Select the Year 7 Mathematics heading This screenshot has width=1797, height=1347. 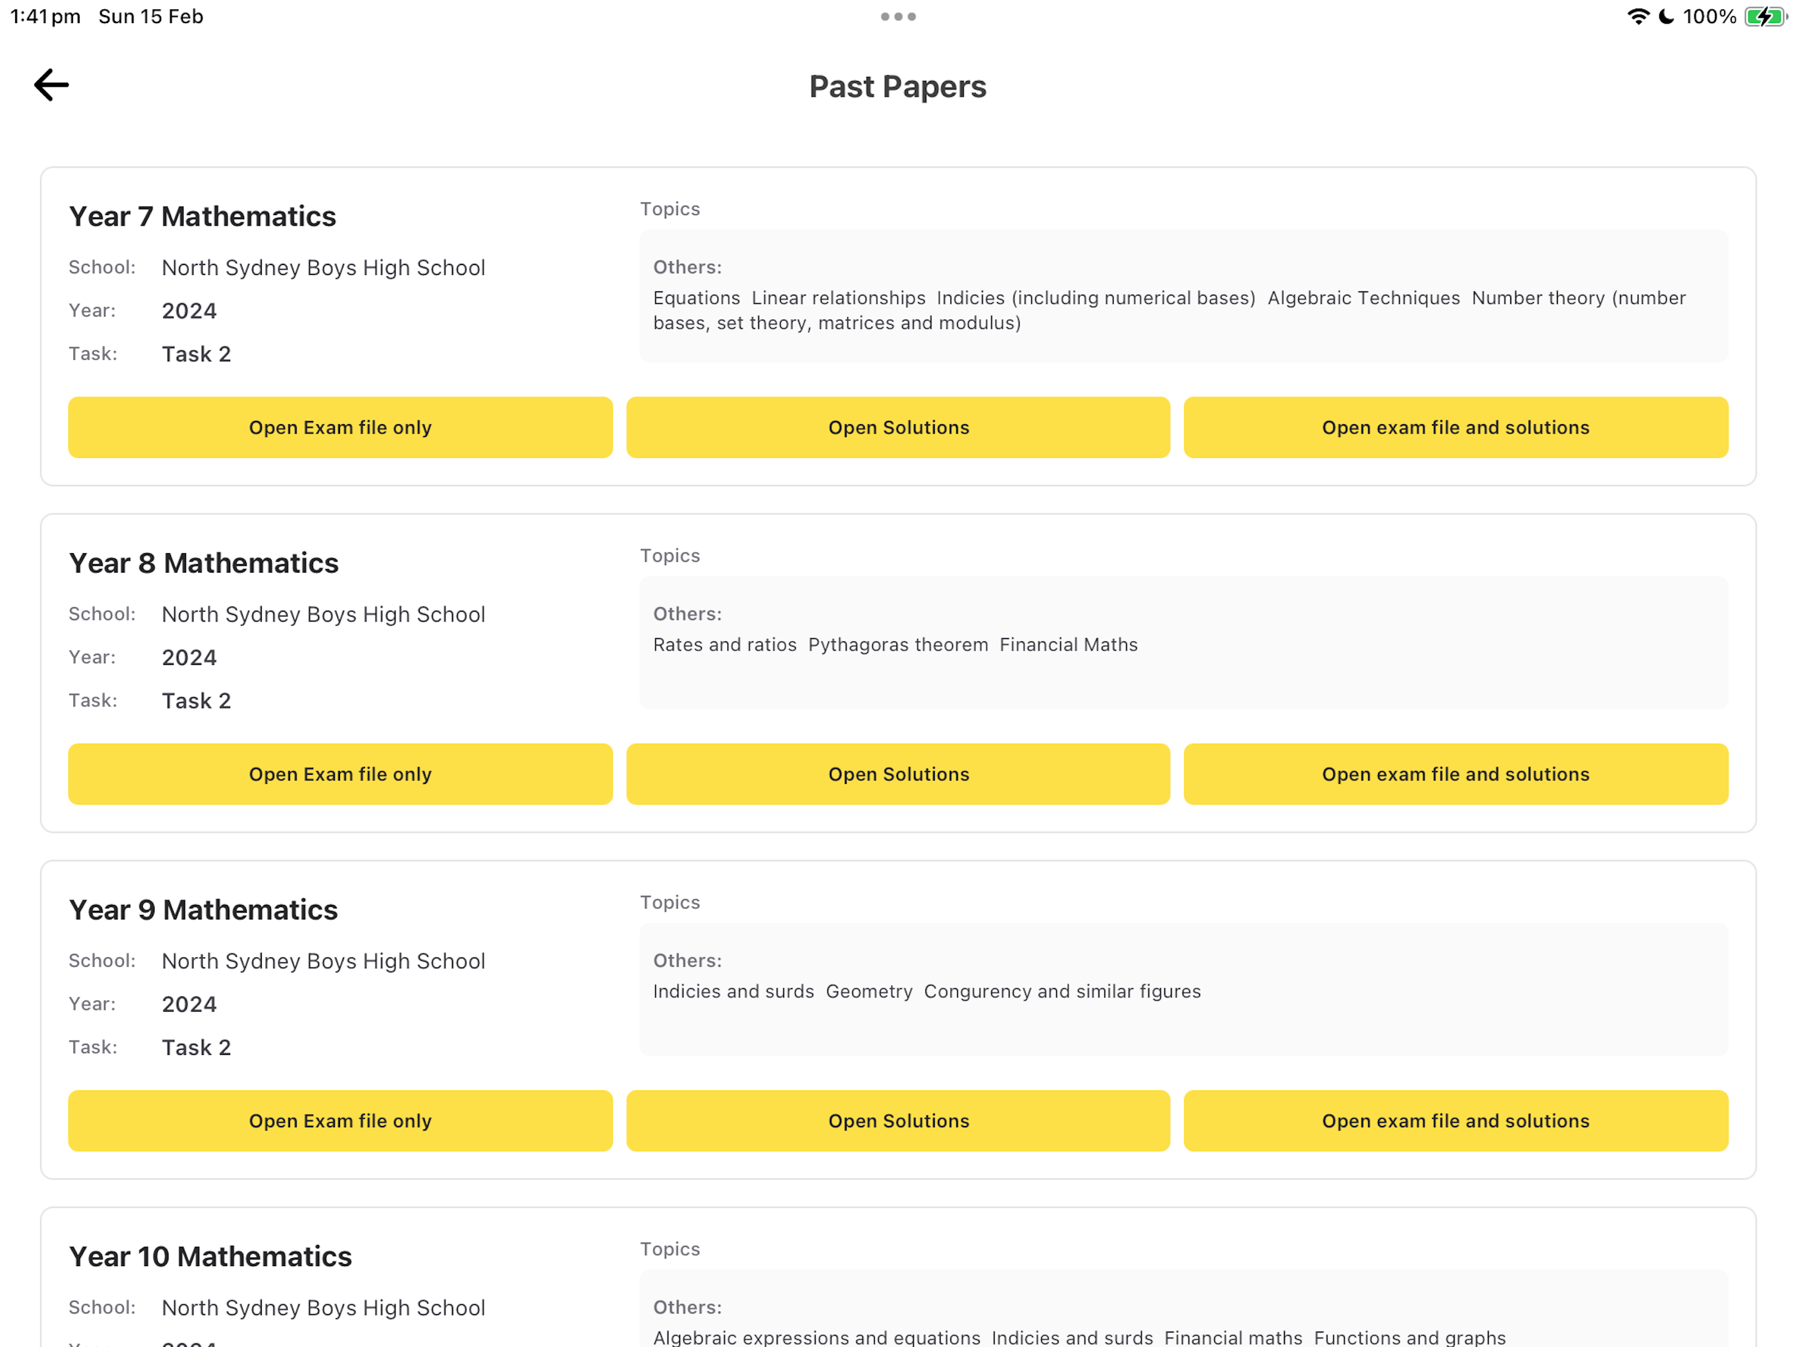pos(203,217)
